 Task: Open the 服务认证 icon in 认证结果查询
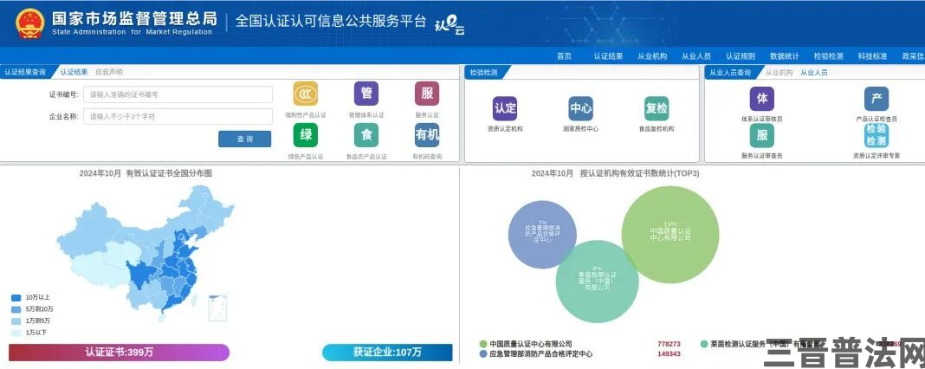[426, 94]
